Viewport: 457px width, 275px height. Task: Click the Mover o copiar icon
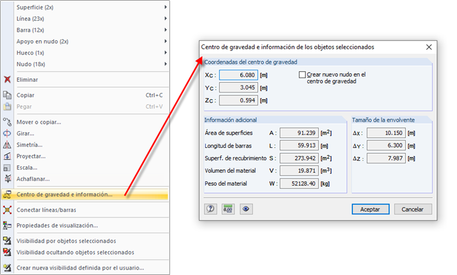point(7,122)
